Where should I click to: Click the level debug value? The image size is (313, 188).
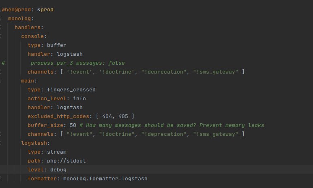pos(58,170)
